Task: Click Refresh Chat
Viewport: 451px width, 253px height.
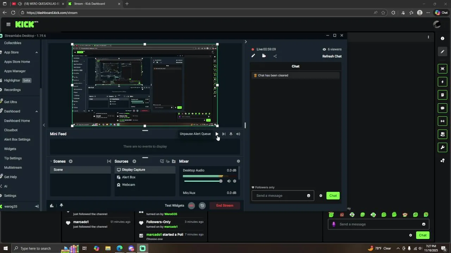Action: pyautogui.click(x=332, y=56)
